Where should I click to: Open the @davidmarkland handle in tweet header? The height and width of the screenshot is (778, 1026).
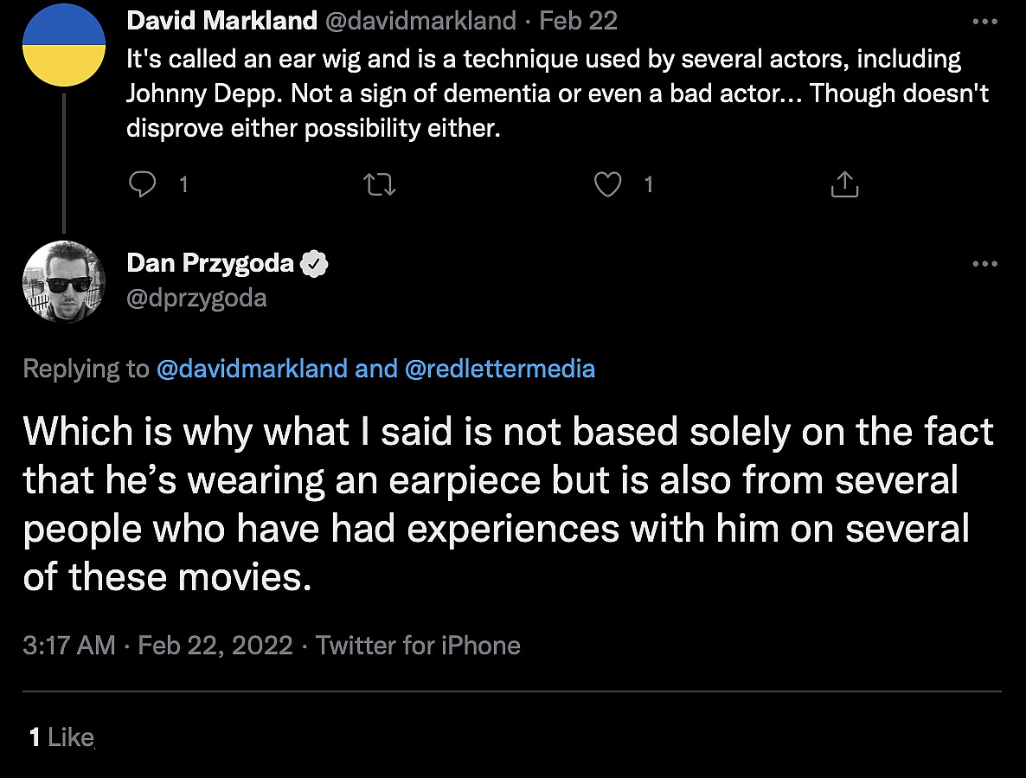click(419, 22)
